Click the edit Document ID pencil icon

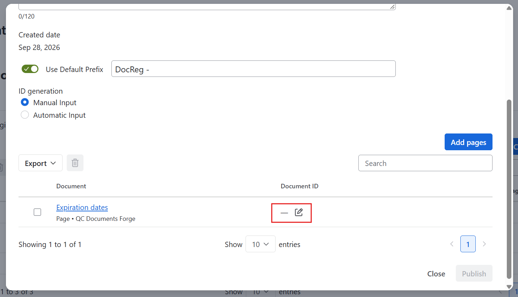coord(299,212)
